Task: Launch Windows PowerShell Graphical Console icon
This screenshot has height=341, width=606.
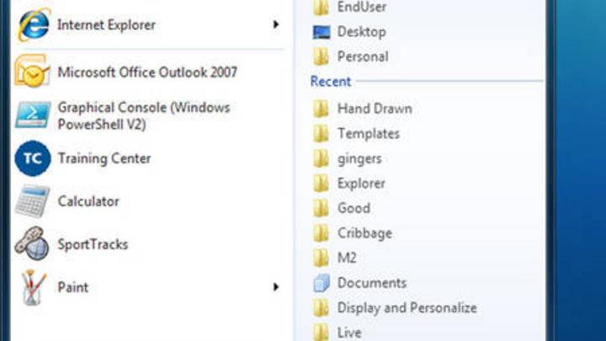Action: (x=32, y=115)
